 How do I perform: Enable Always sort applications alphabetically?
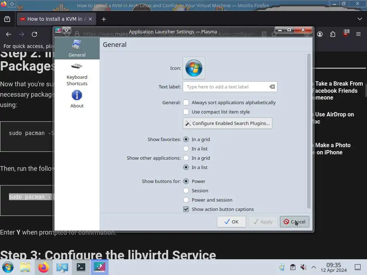(186, 102)
